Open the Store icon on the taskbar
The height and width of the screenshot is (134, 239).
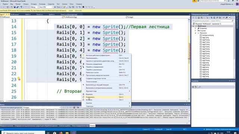pos(55,133)
